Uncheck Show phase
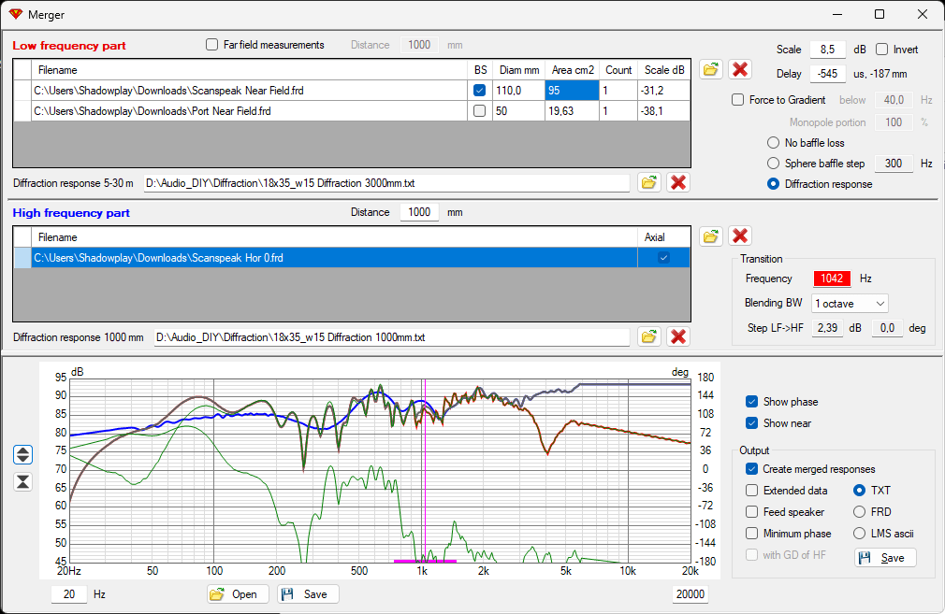 [751, 402]
